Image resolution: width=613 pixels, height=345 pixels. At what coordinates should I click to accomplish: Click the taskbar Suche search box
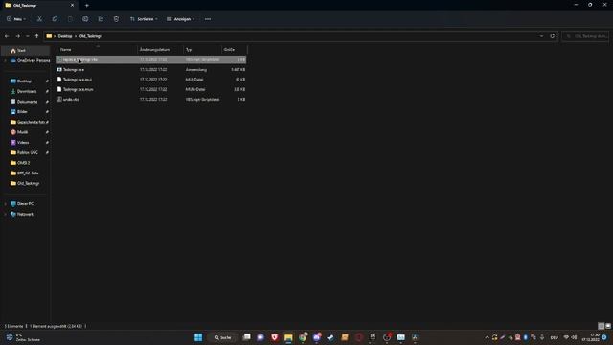(x=223, y=337)
